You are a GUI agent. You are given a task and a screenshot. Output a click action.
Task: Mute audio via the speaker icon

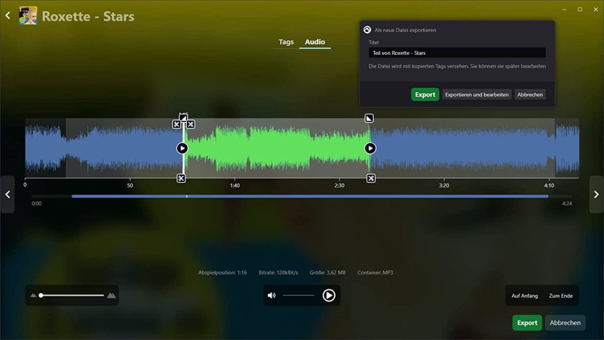pyautogui.click(x=271, y=295)
